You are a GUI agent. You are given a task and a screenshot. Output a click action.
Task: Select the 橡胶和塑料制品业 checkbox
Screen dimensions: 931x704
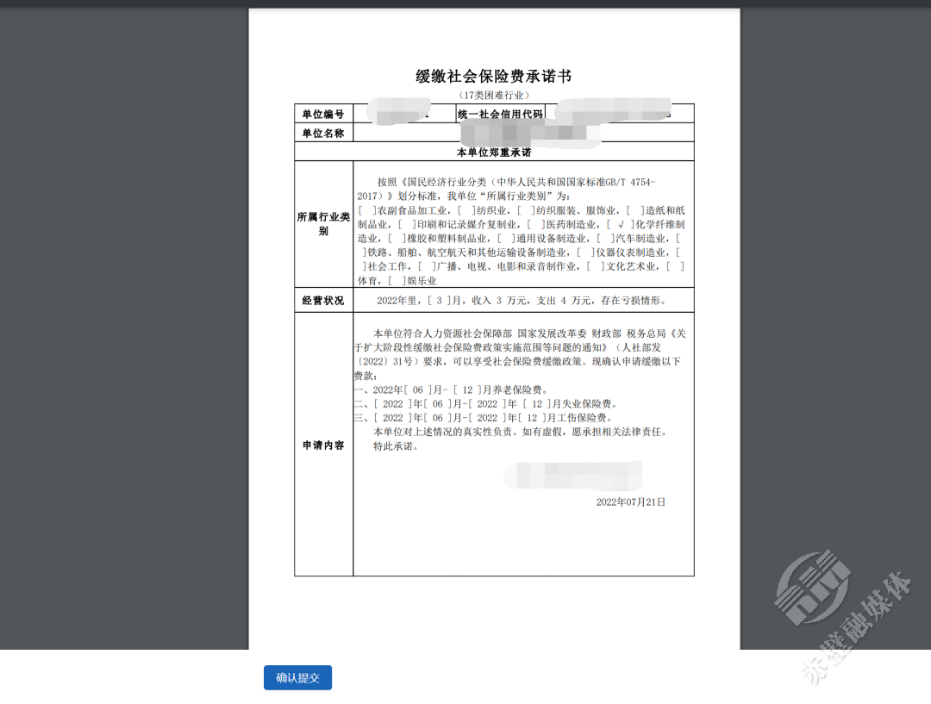click(x=397, y=239)
